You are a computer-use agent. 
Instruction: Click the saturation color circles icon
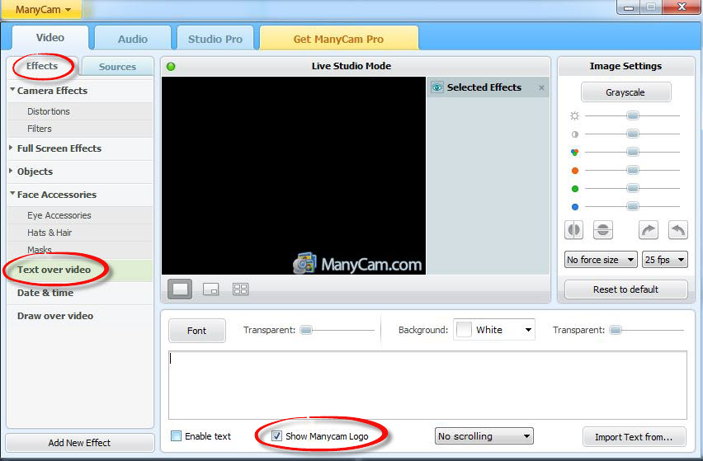click(x=575, y=153)
